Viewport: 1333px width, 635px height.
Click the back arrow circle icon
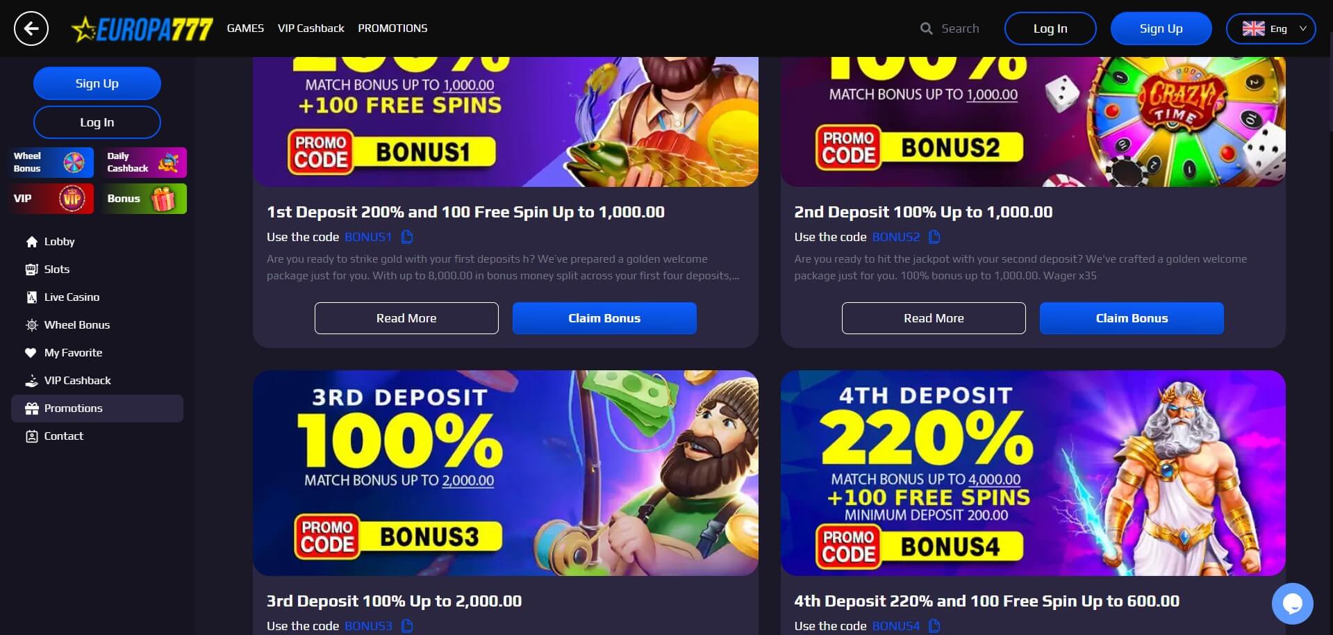point(31,28)
